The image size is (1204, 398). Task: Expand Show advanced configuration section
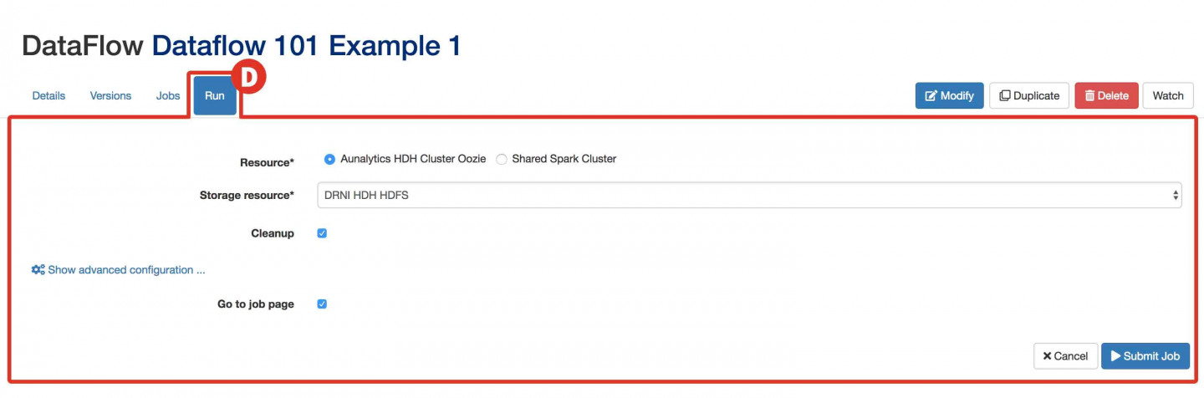[x=119, y=270]
